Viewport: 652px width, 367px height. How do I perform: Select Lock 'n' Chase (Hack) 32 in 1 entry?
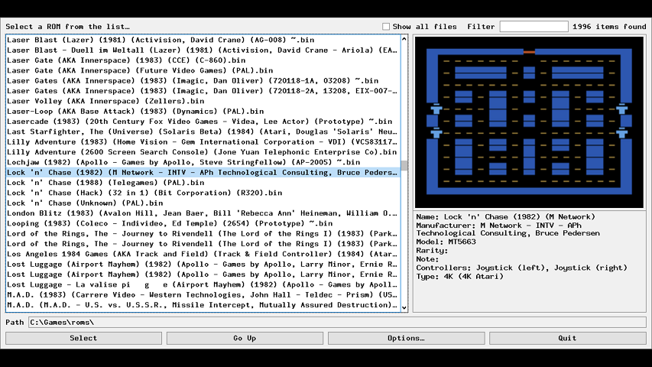tap(203, 193)
